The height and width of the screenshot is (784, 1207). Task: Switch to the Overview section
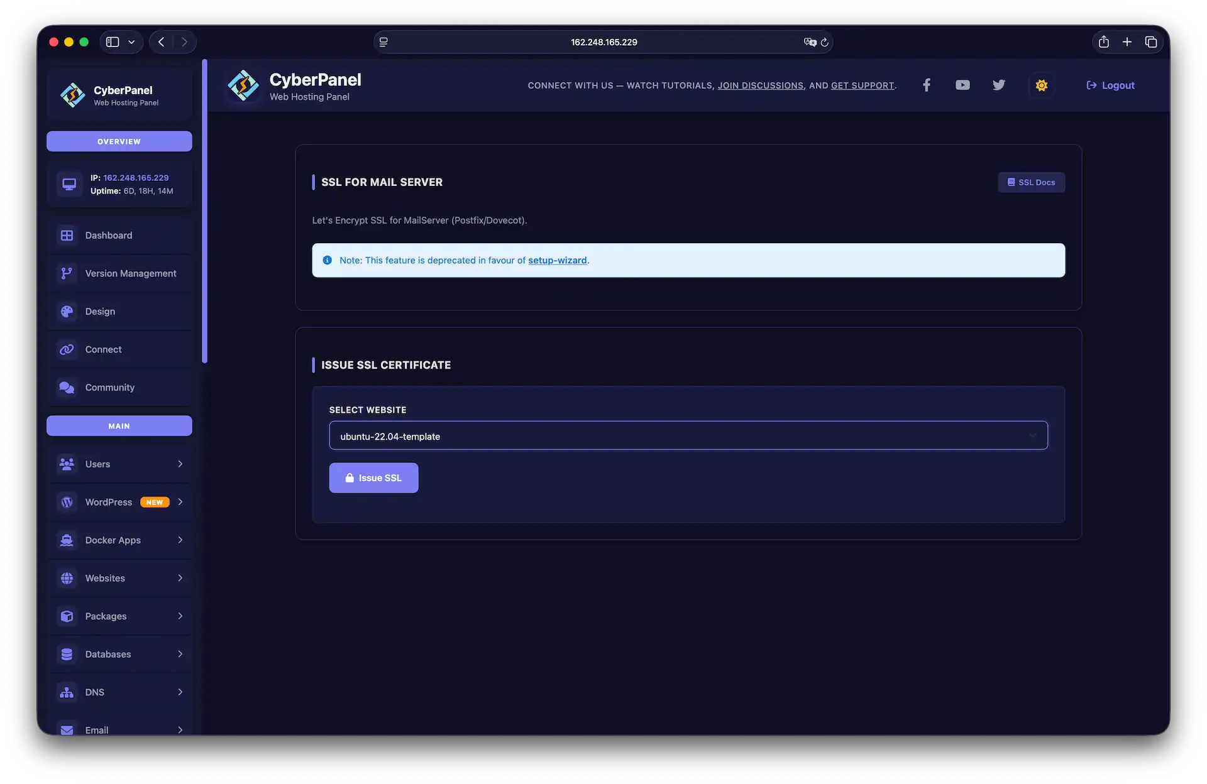point(119,141)
